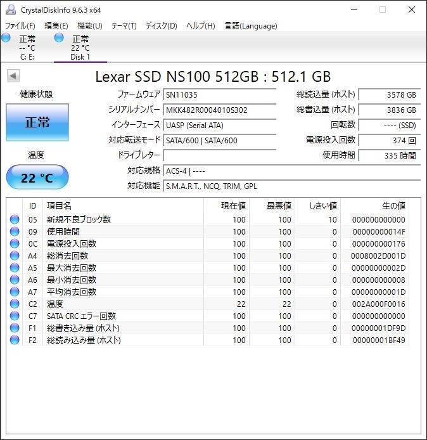Open the 編集(E) menu

pos(56,26)
